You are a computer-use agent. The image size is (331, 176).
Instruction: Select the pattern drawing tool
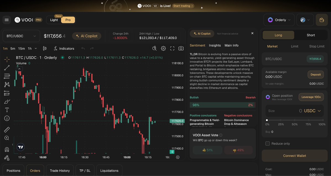coord(7,85)
